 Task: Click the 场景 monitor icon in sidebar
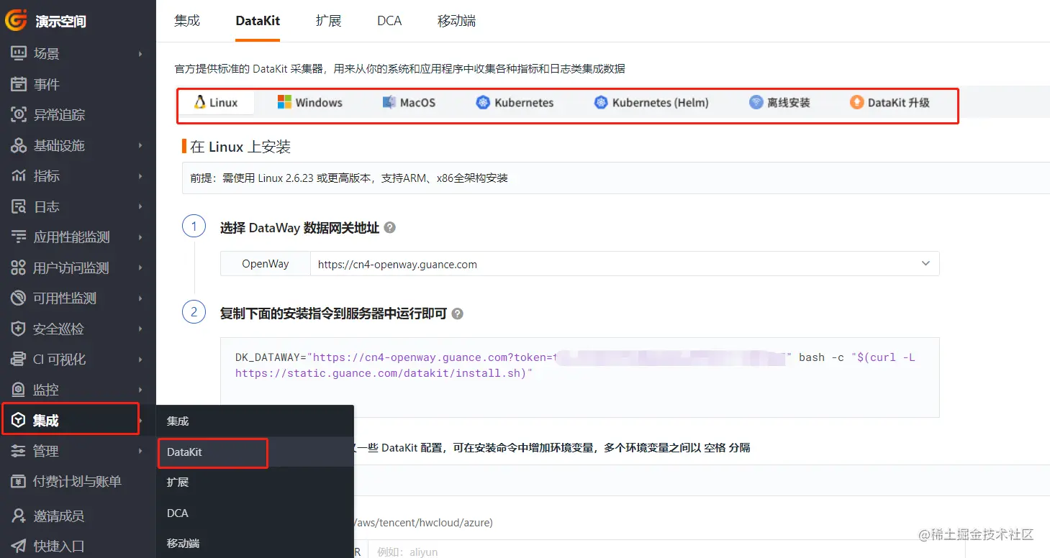pos(19,54)
